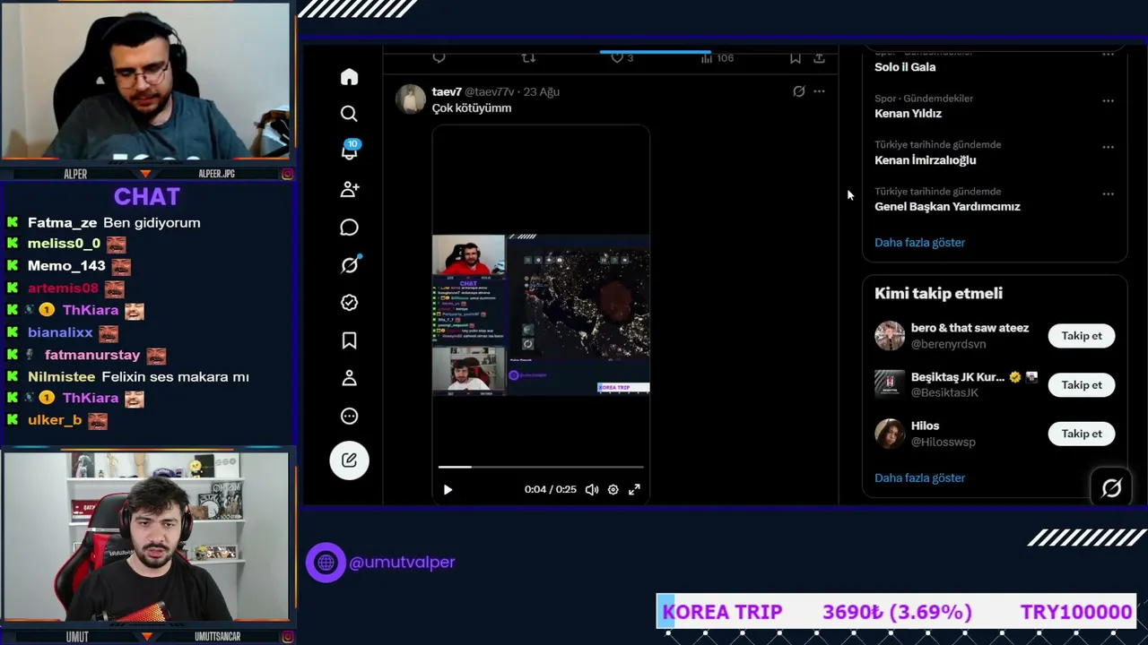
Task: Play the video in taev7's tweet
Action: point(448,490)
